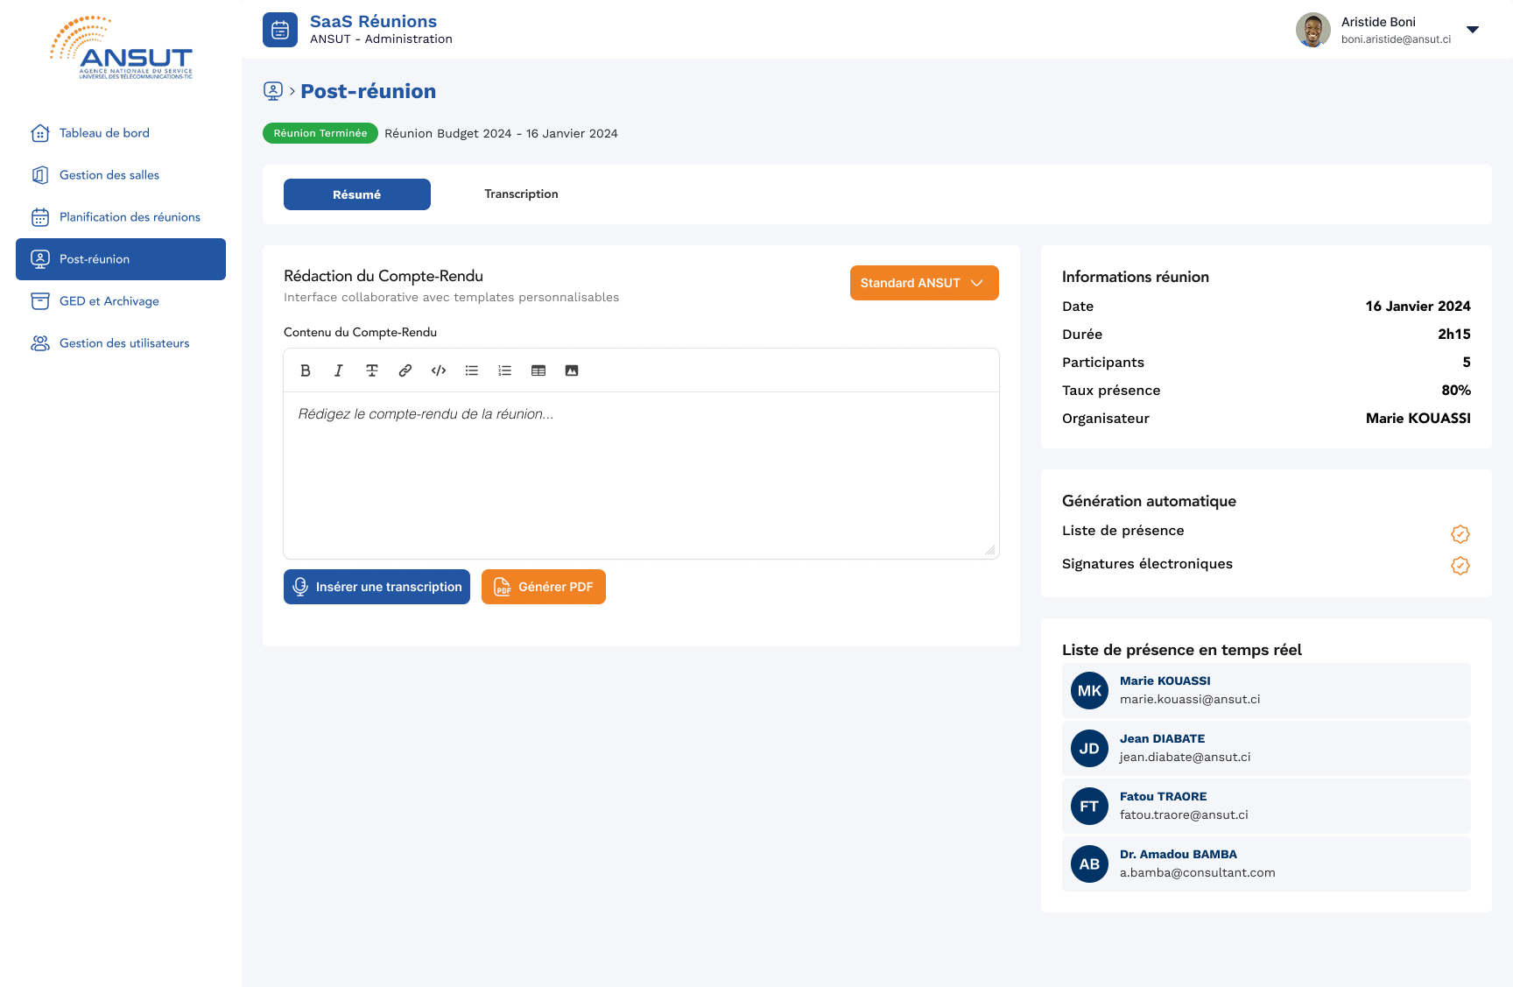This screenshot has width=1513, height=987.
Task: Click the Durée value 2h15
Action: [x=1454, y=335]
